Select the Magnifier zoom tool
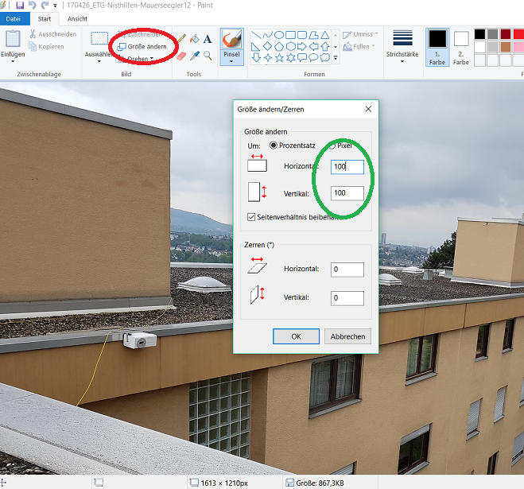The image size is (524, 489). tap(208, 56)
